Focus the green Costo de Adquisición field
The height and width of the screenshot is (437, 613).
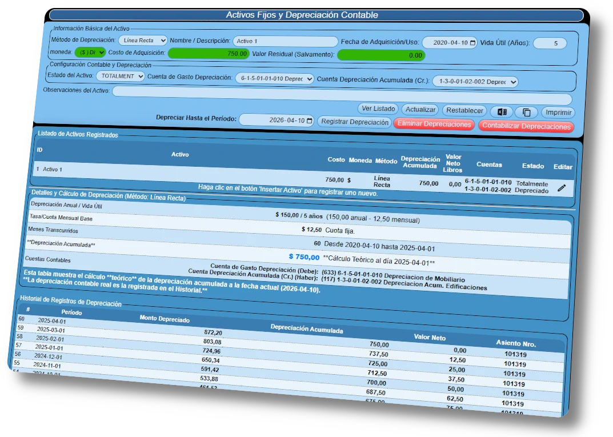tap(209, 53)
